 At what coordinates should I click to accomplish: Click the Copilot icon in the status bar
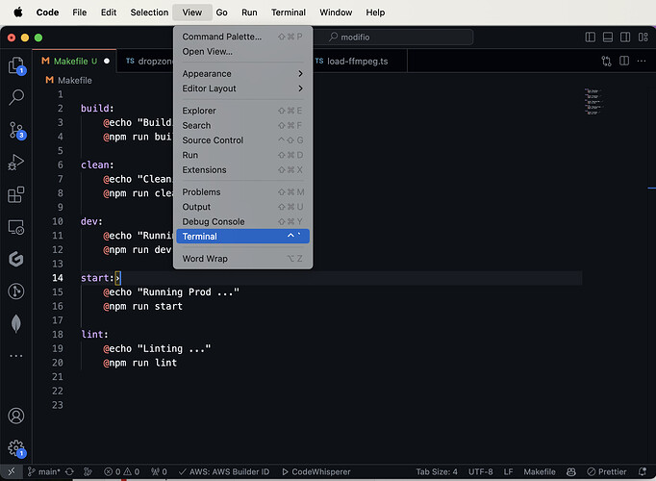pyautogui.click(x=571, y=471)
